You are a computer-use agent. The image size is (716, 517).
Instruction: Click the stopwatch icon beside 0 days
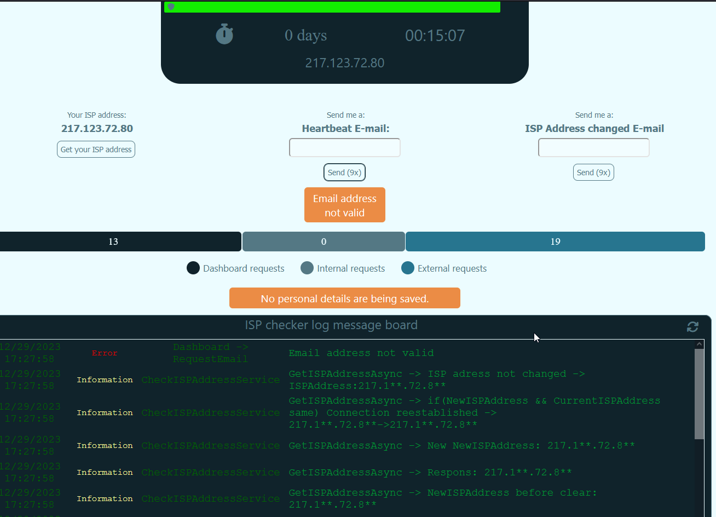224,35
